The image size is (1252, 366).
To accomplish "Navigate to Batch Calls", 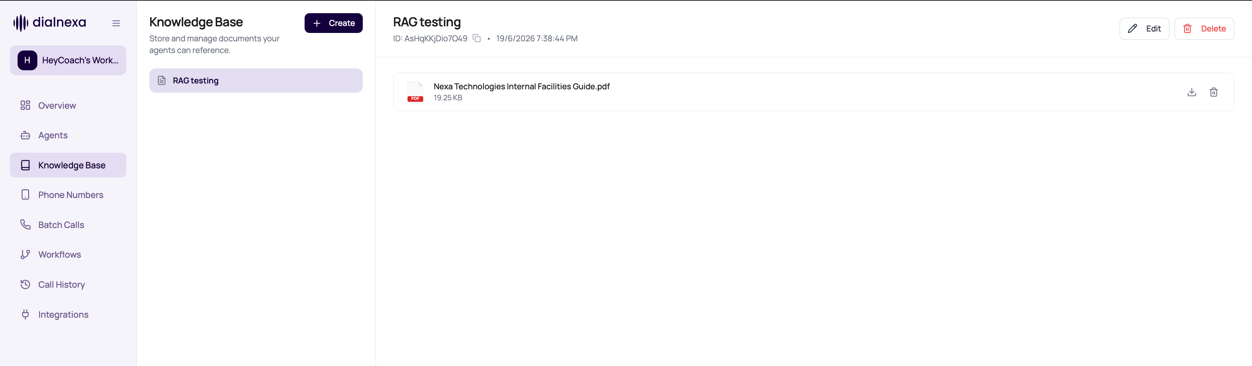I will click(68, 225).
